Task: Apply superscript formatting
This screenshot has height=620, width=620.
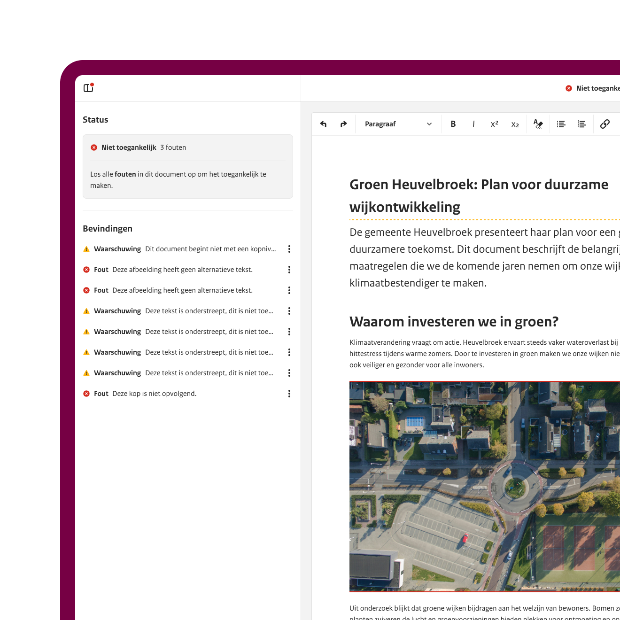Action: tap(494, 124)
